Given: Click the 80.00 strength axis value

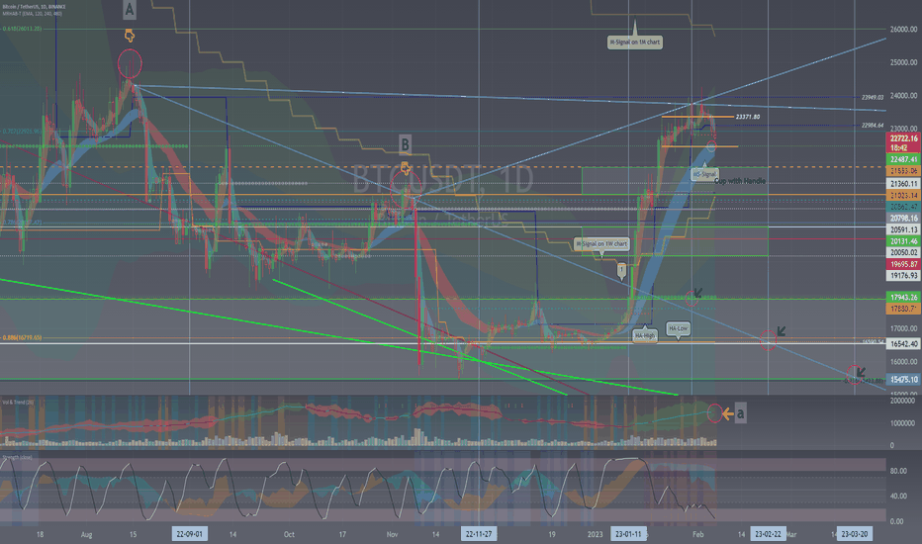Looking at the screenshot, I should coord(898,471).
